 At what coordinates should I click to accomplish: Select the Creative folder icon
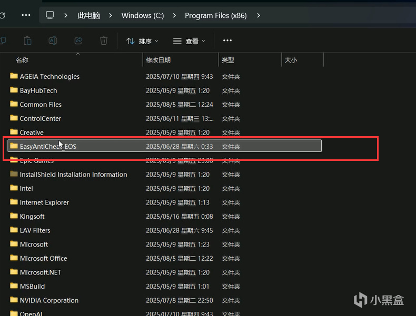click(14, 131)
